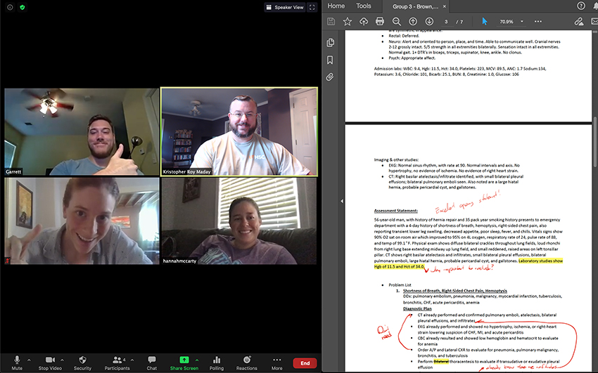Open page thumbnails panel

330,42
